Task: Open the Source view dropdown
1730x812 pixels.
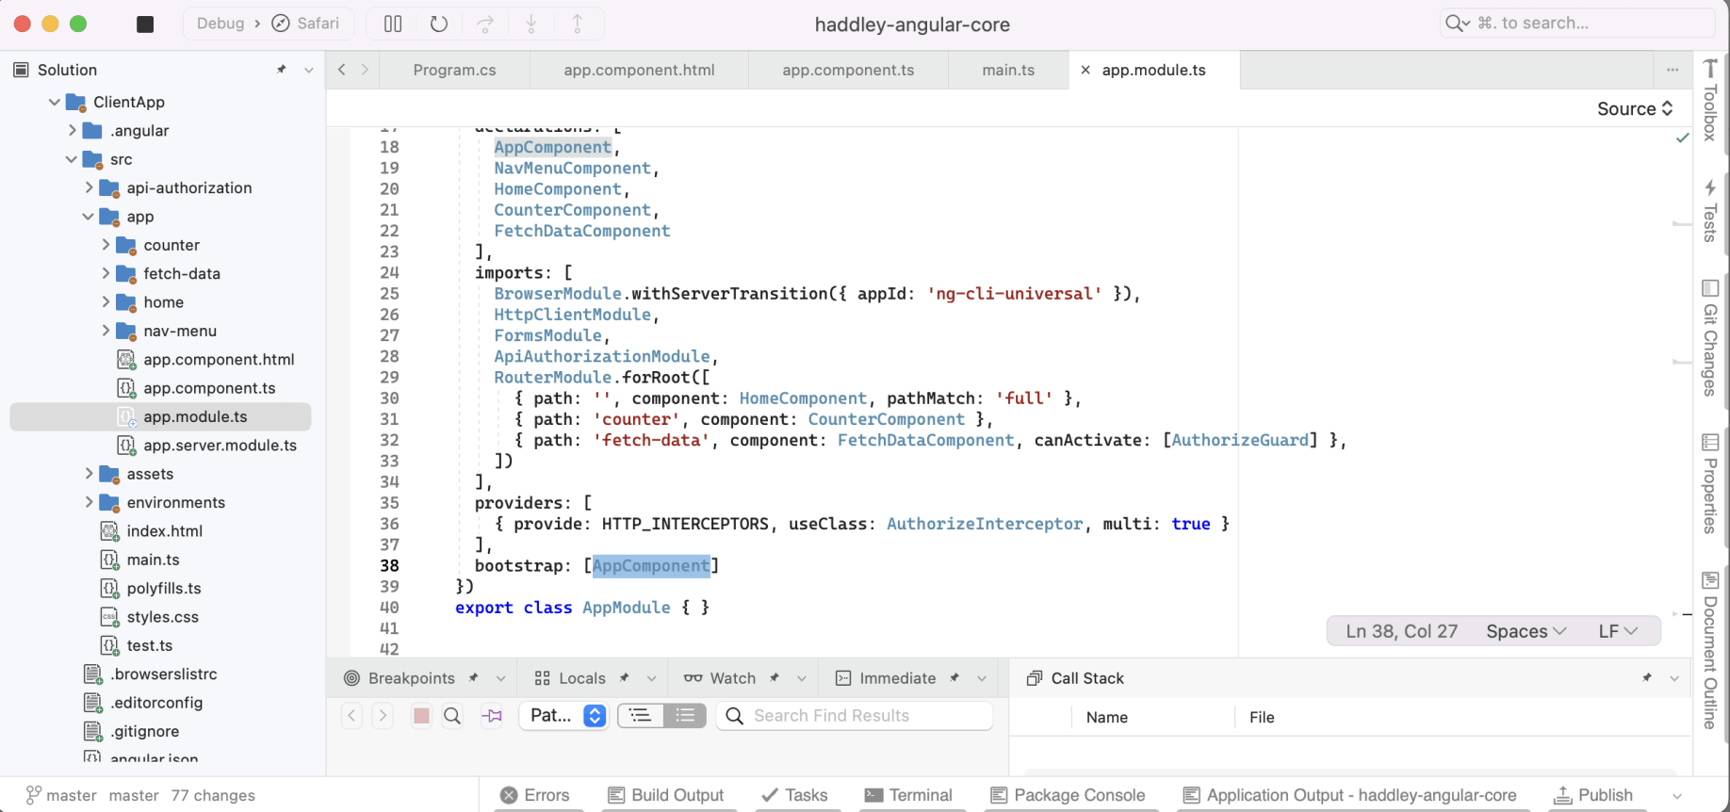Action: 1635,108
